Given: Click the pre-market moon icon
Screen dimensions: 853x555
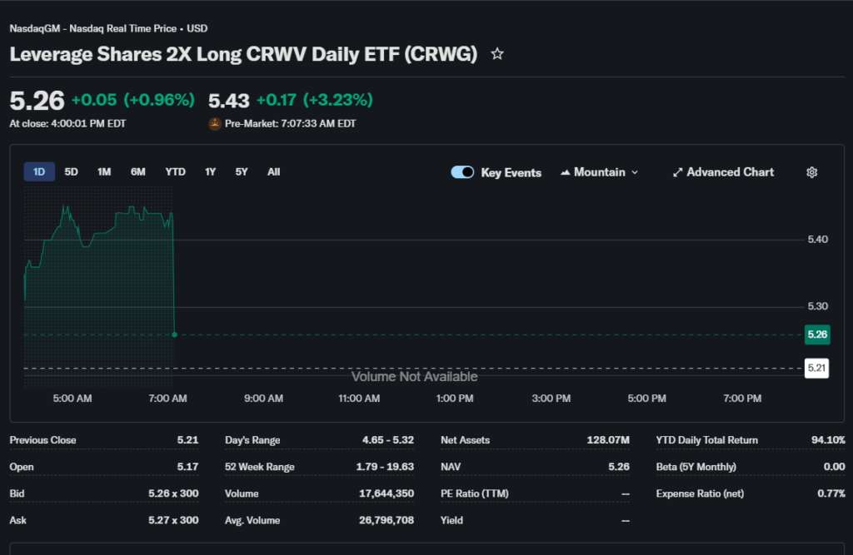Looking at the screenshot, I should coord(215,124).
